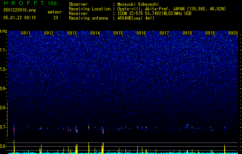Click the 0919 time marker
Screen dimensions: 242x154
[x=210, y=33]
